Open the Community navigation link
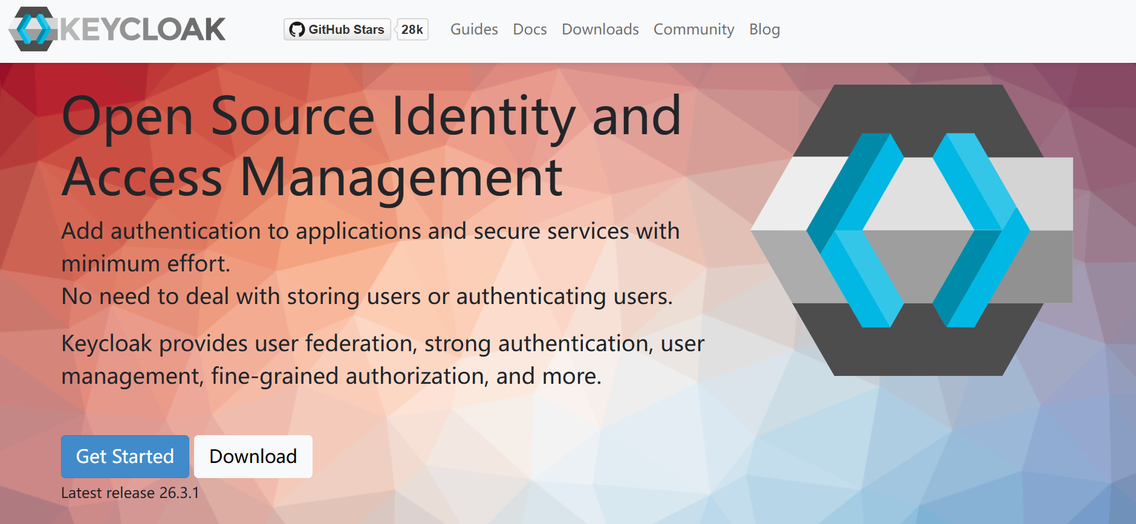 point(693,30)
